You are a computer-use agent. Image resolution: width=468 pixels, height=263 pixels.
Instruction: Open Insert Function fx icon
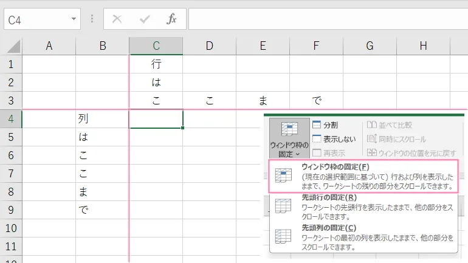171,19
